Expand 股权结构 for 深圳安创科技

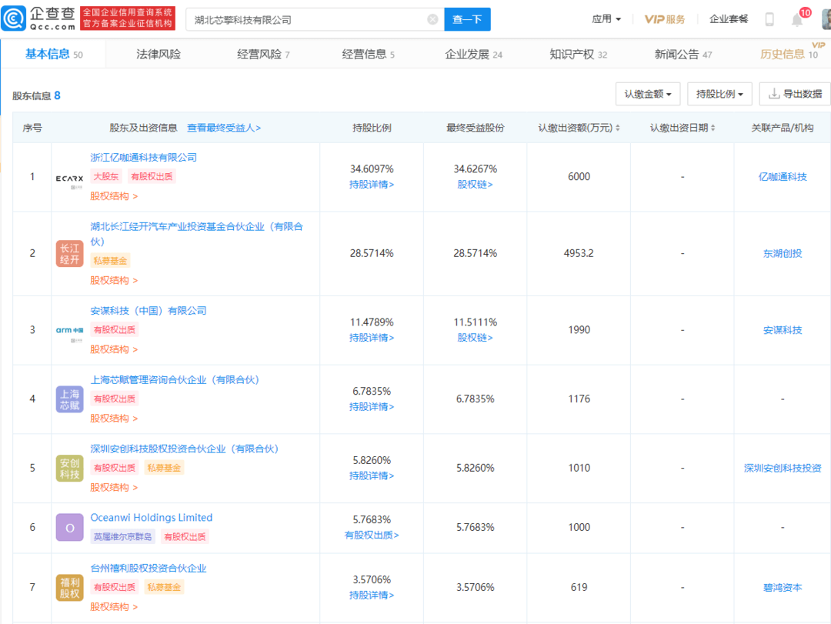[114, 487]
